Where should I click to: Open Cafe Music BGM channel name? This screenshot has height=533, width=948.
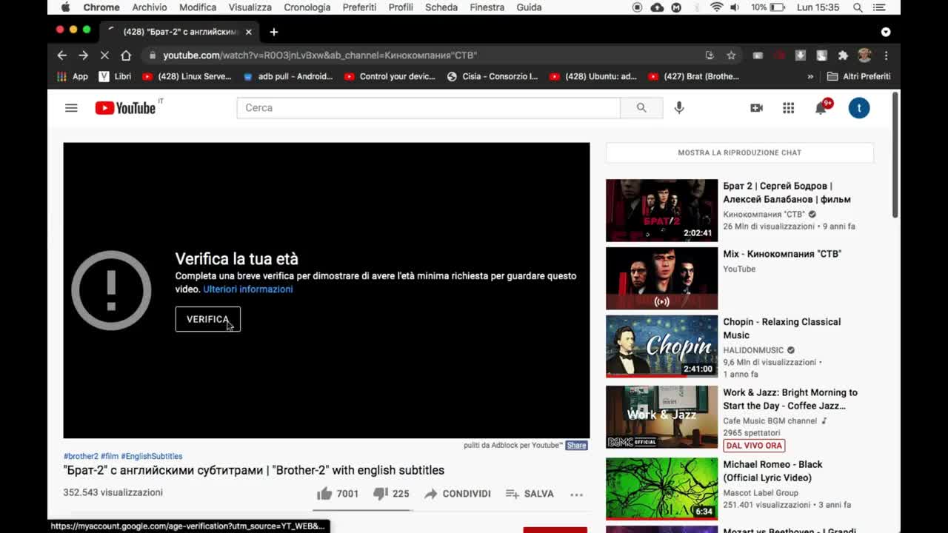coord(770,421)
